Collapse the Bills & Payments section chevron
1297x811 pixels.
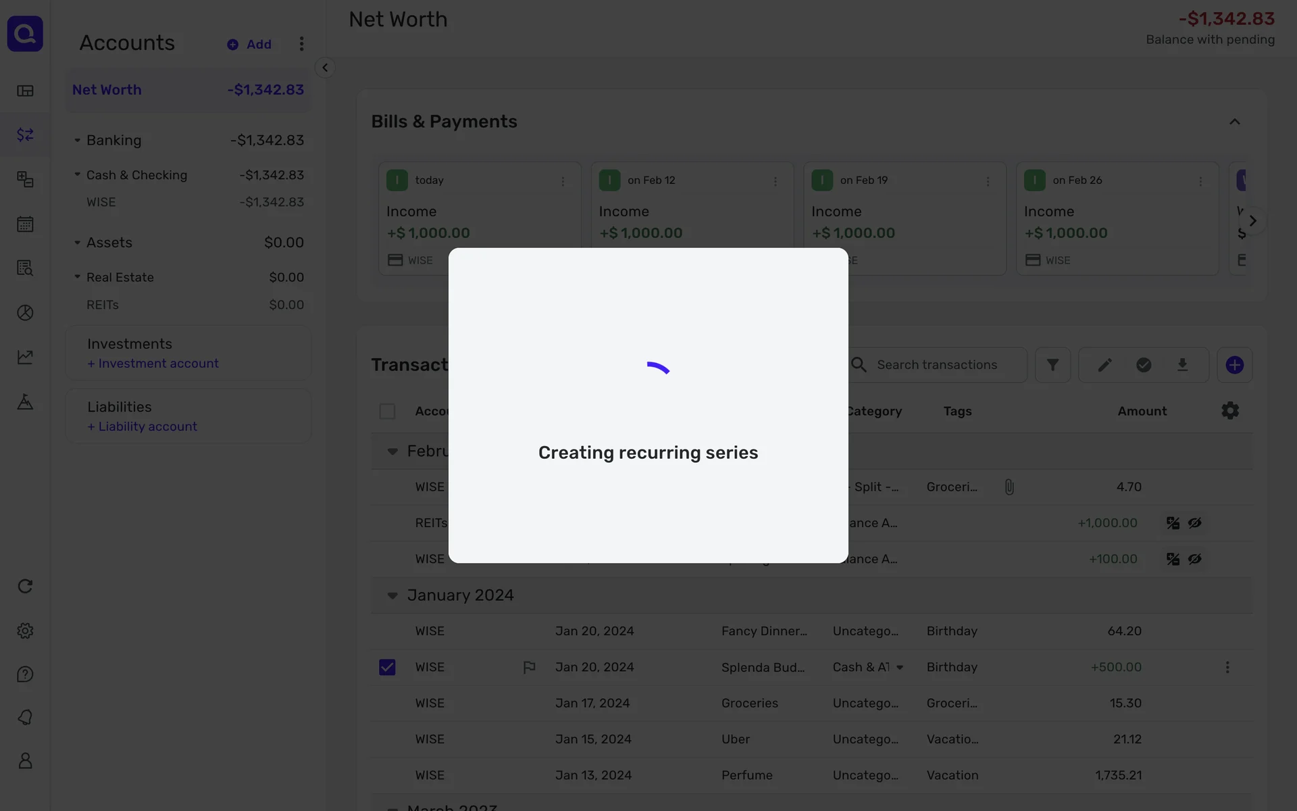click(1234, 122)
